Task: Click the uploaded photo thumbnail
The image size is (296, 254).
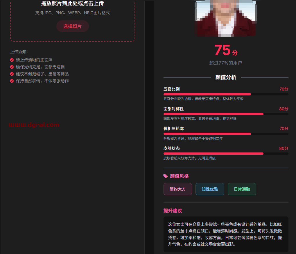Action: (226, 18)
